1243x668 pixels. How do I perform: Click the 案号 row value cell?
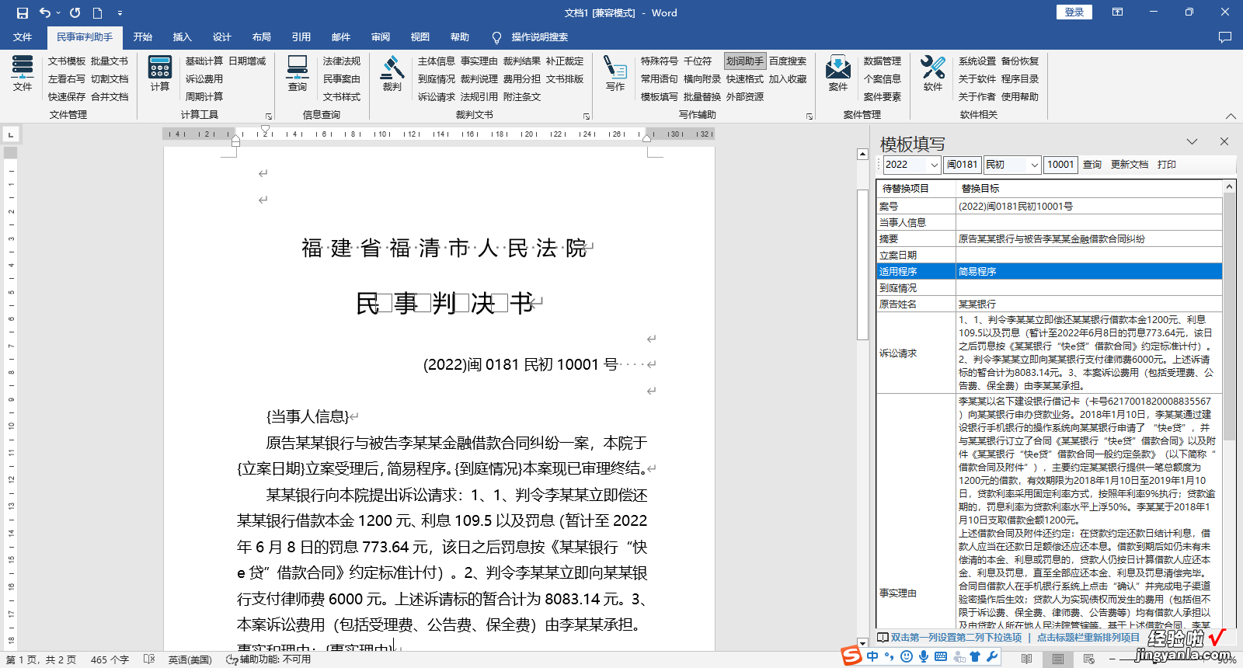tap(1088, 206)
